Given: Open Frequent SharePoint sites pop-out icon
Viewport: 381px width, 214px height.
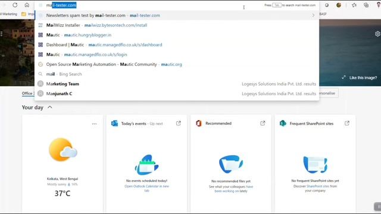Looking at the screenshot, I should click(347, 123).
